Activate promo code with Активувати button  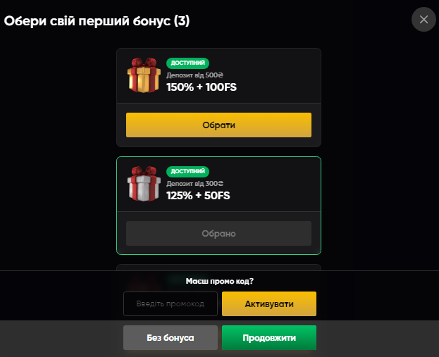pyautogui.click(x=269, y=304)
